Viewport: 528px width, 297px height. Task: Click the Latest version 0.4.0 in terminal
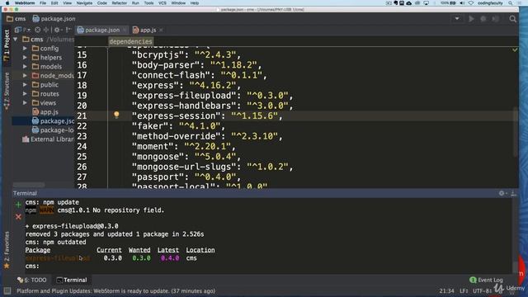tap(170, 258)
